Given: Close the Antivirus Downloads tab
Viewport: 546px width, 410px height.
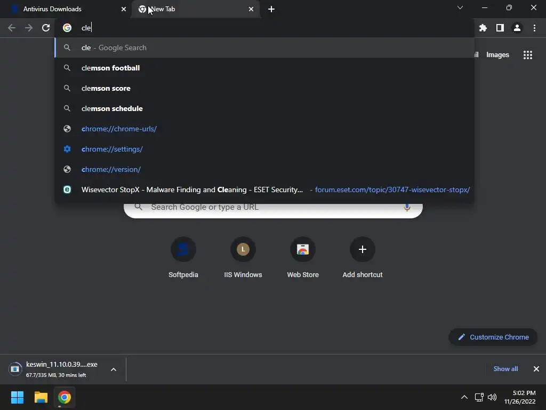Looking at the screenshot, I should 124,9.
